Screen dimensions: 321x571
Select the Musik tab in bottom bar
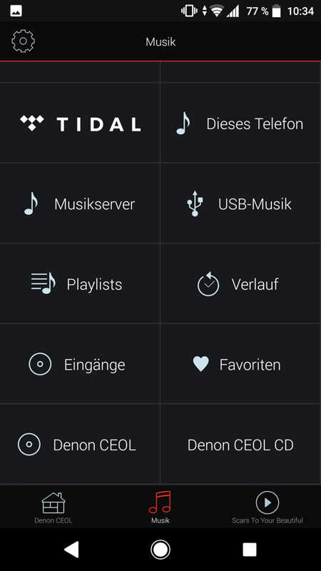(160, 507)
